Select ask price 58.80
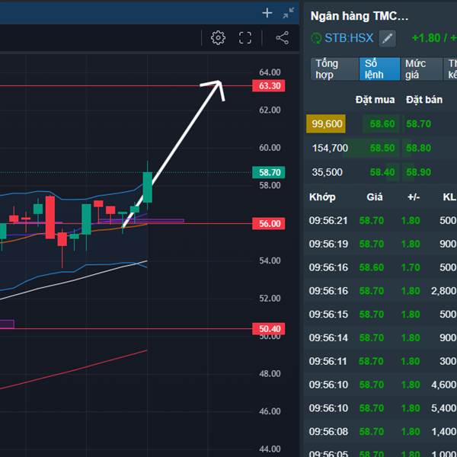Screen dimensions: 457x457 click(x=418, y=148)
